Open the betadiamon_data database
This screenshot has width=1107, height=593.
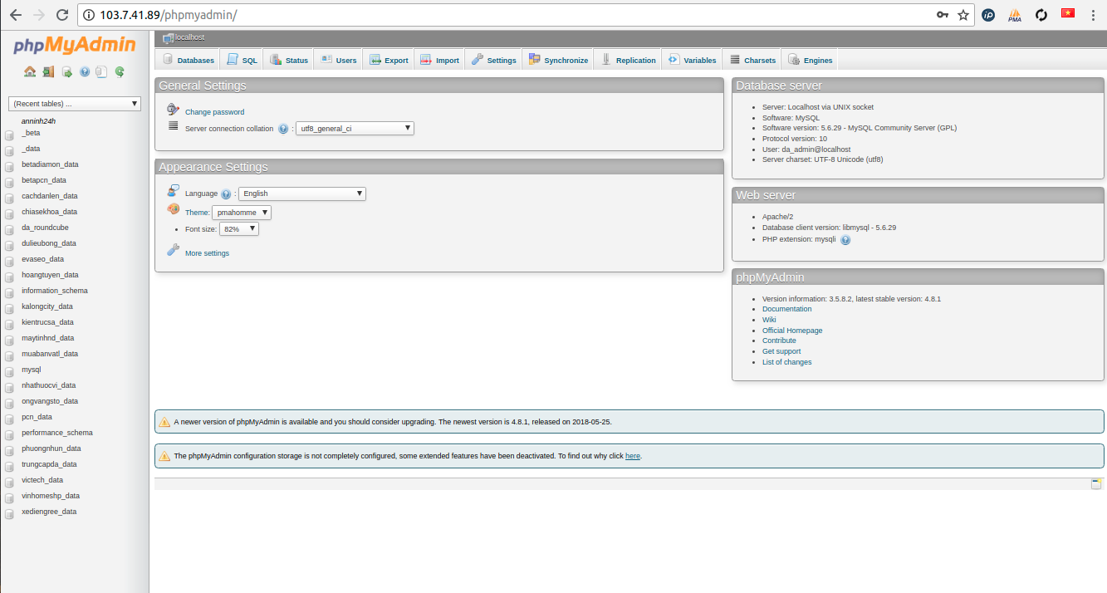pyautogui.click(x=50, y=164)
